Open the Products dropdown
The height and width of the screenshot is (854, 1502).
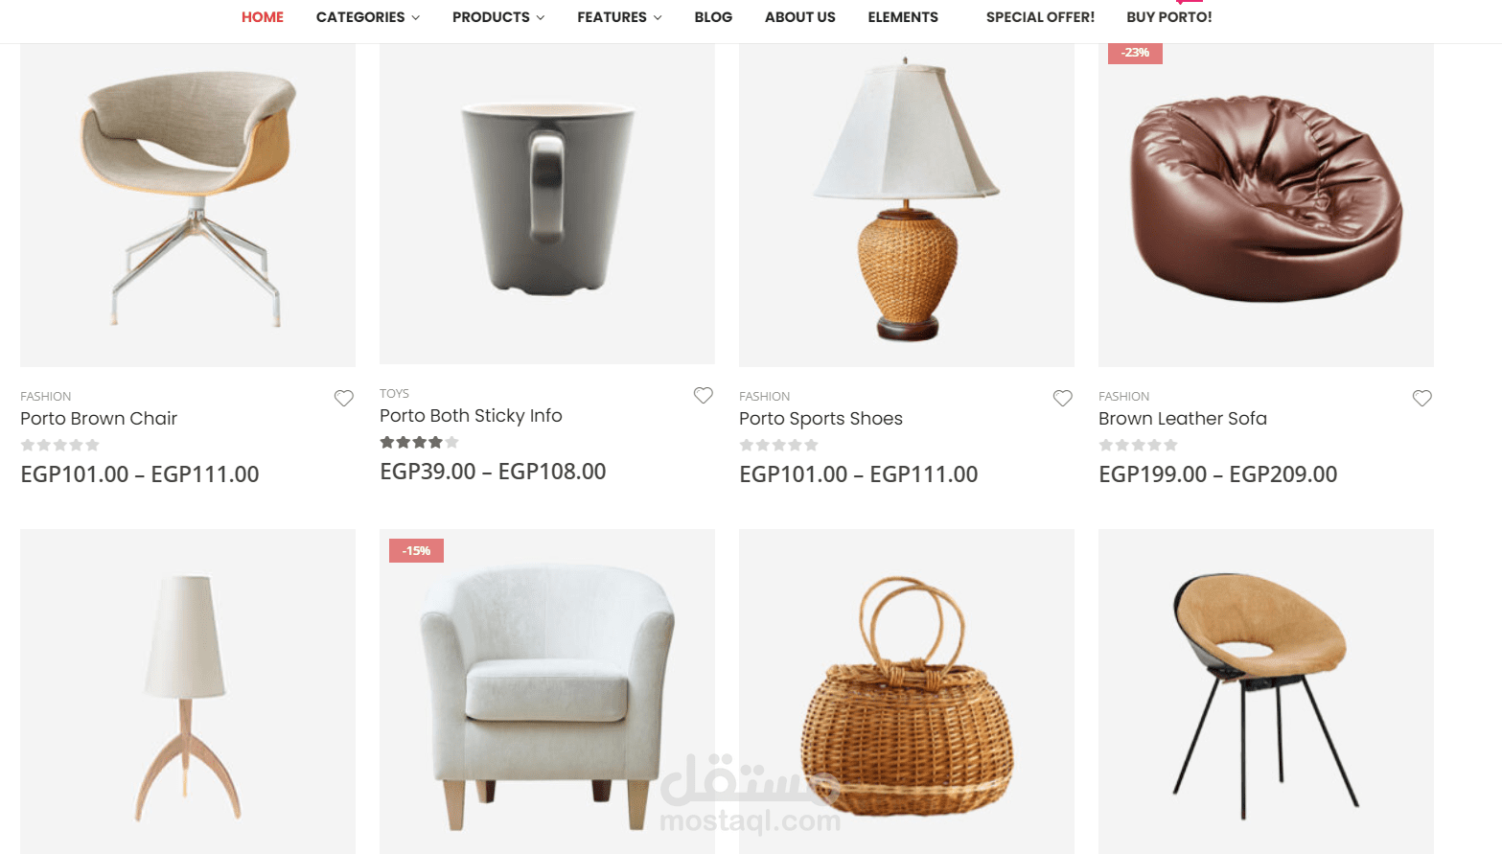pos(498,17)
